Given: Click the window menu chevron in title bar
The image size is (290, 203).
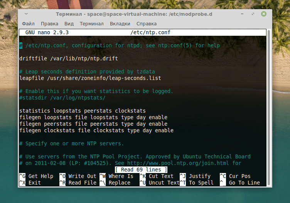Looking at the screenshot, I should tap(26, 14).
